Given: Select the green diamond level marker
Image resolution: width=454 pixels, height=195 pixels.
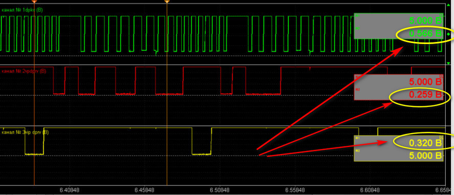Looking at the screenshot, I should 448,34.
